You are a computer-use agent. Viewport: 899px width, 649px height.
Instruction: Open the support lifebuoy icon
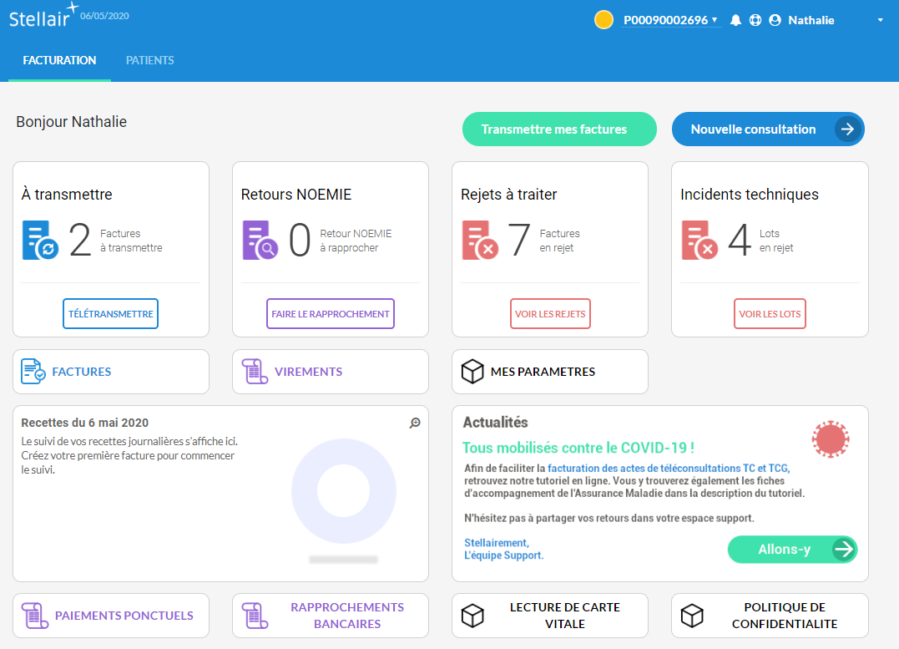pos(755,20)
